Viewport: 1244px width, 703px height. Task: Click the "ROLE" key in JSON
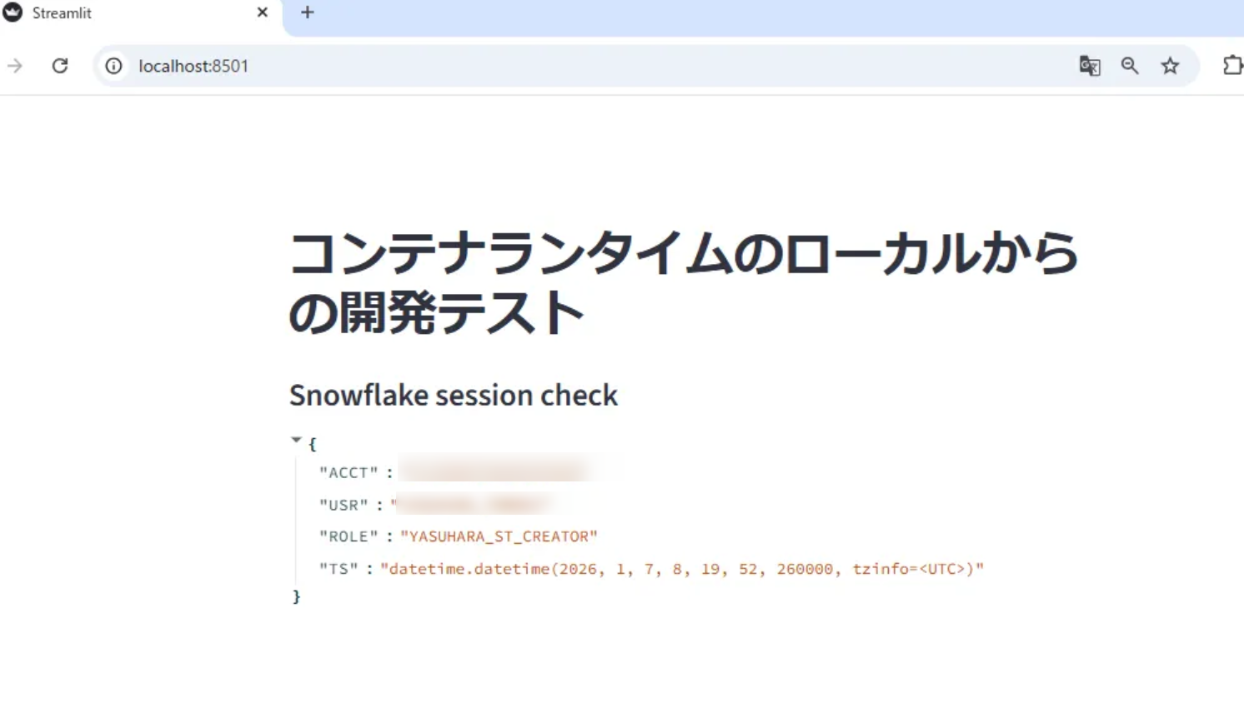349,536
